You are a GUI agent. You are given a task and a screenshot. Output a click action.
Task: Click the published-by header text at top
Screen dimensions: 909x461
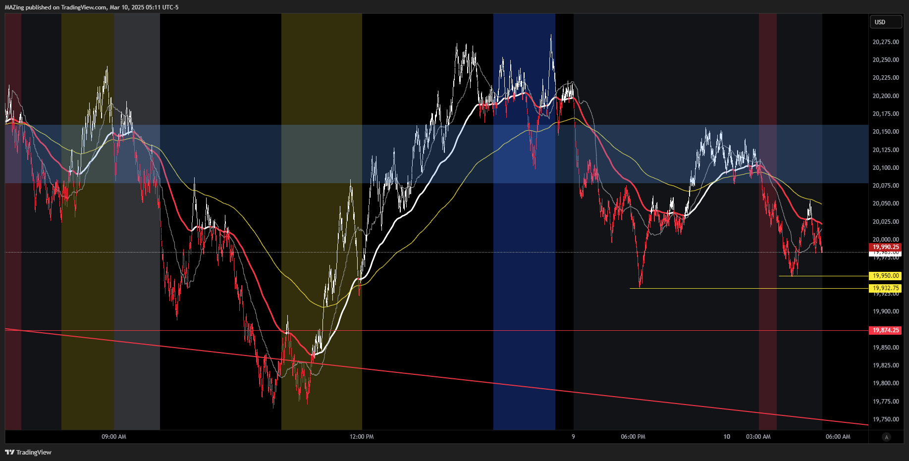click(x=92, y=7)
